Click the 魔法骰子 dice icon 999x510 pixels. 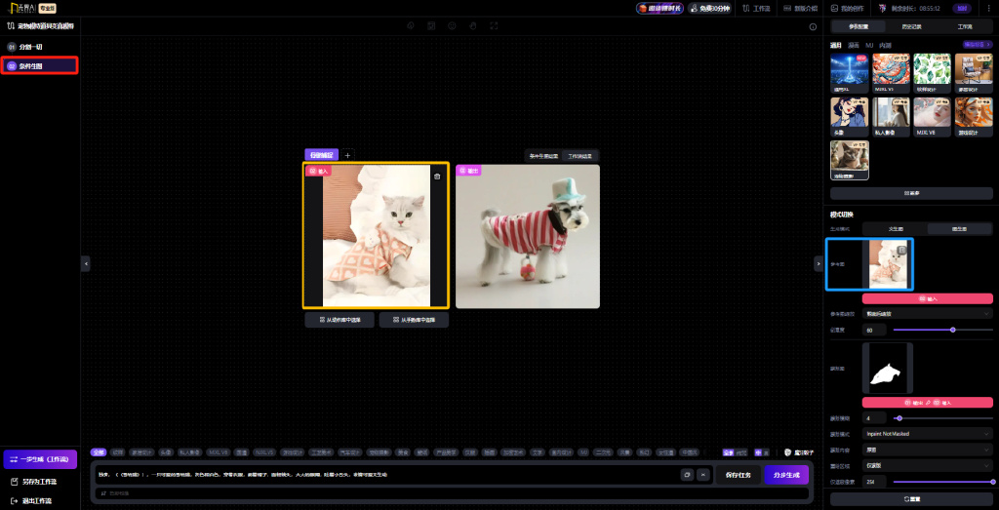pos(787,452)
